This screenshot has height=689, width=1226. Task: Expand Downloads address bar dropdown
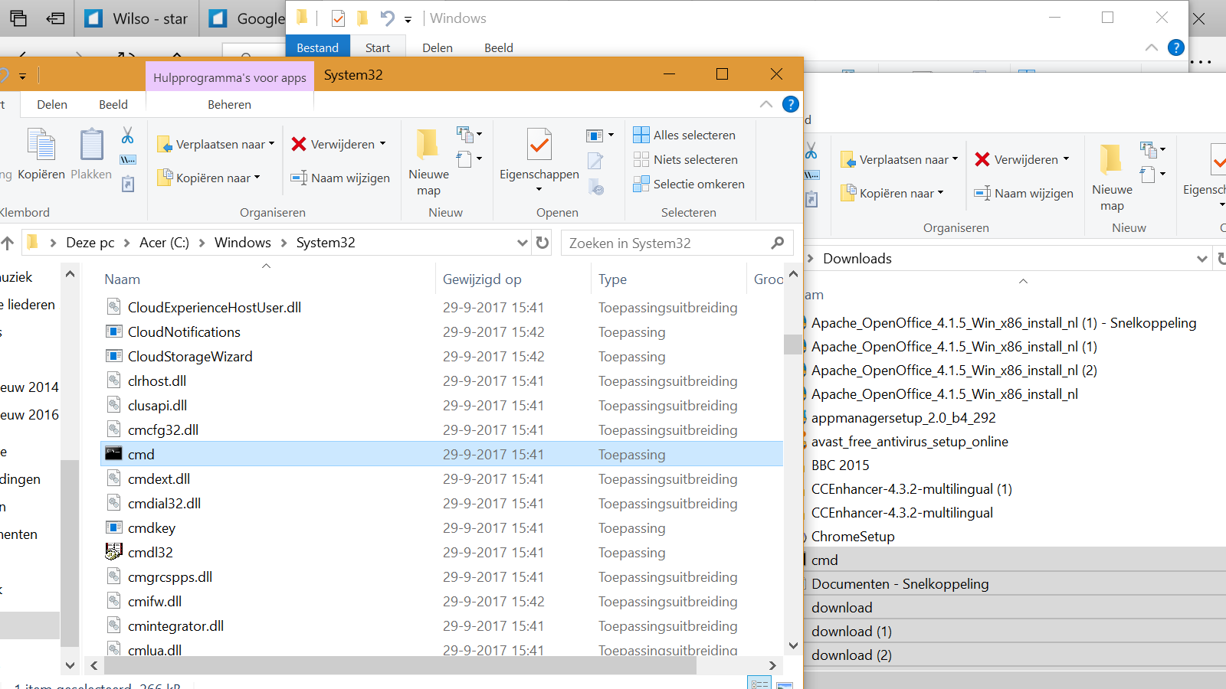(x=1201, y=259)
